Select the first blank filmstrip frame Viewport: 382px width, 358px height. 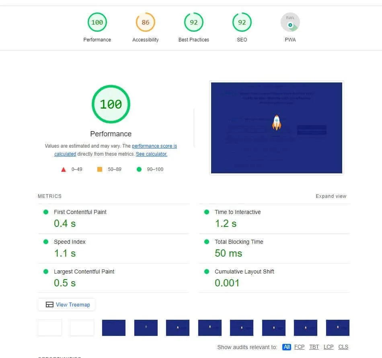pos(50,328)
